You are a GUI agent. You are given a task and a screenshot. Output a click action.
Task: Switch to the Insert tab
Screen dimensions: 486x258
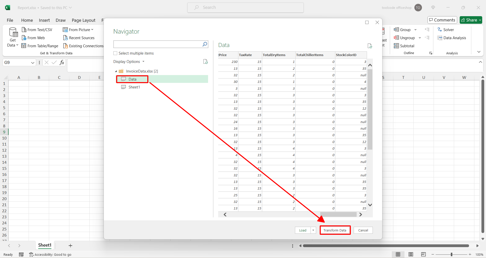pyautogui.click(x=44, y=20)
